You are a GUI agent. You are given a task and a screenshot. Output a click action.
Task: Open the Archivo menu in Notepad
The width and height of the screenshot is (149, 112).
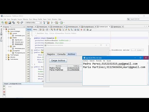[86, 61]
